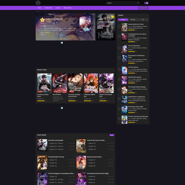The width and height of the screenshot is (185, 185).
Task: Click rank 4 badge beside Necromancer's Evolutionary Traits
Action: pyautogui.click(x=119, y=58)
